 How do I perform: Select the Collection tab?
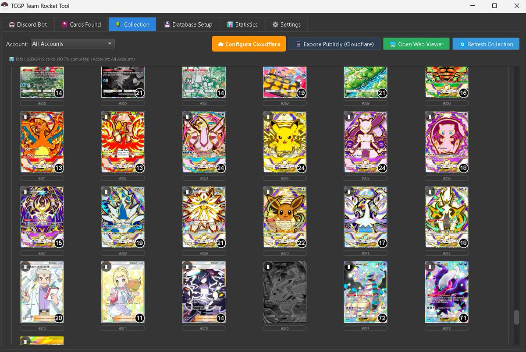point(132,25)
